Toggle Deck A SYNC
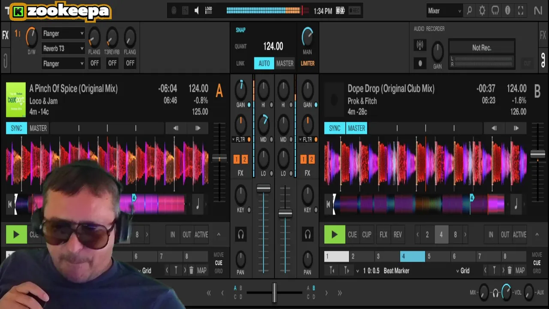 point(16,128)
